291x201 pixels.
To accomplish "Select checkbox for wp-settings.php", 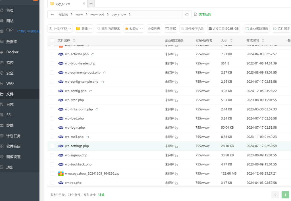I will pyautogui.click(x=52, y=146).
